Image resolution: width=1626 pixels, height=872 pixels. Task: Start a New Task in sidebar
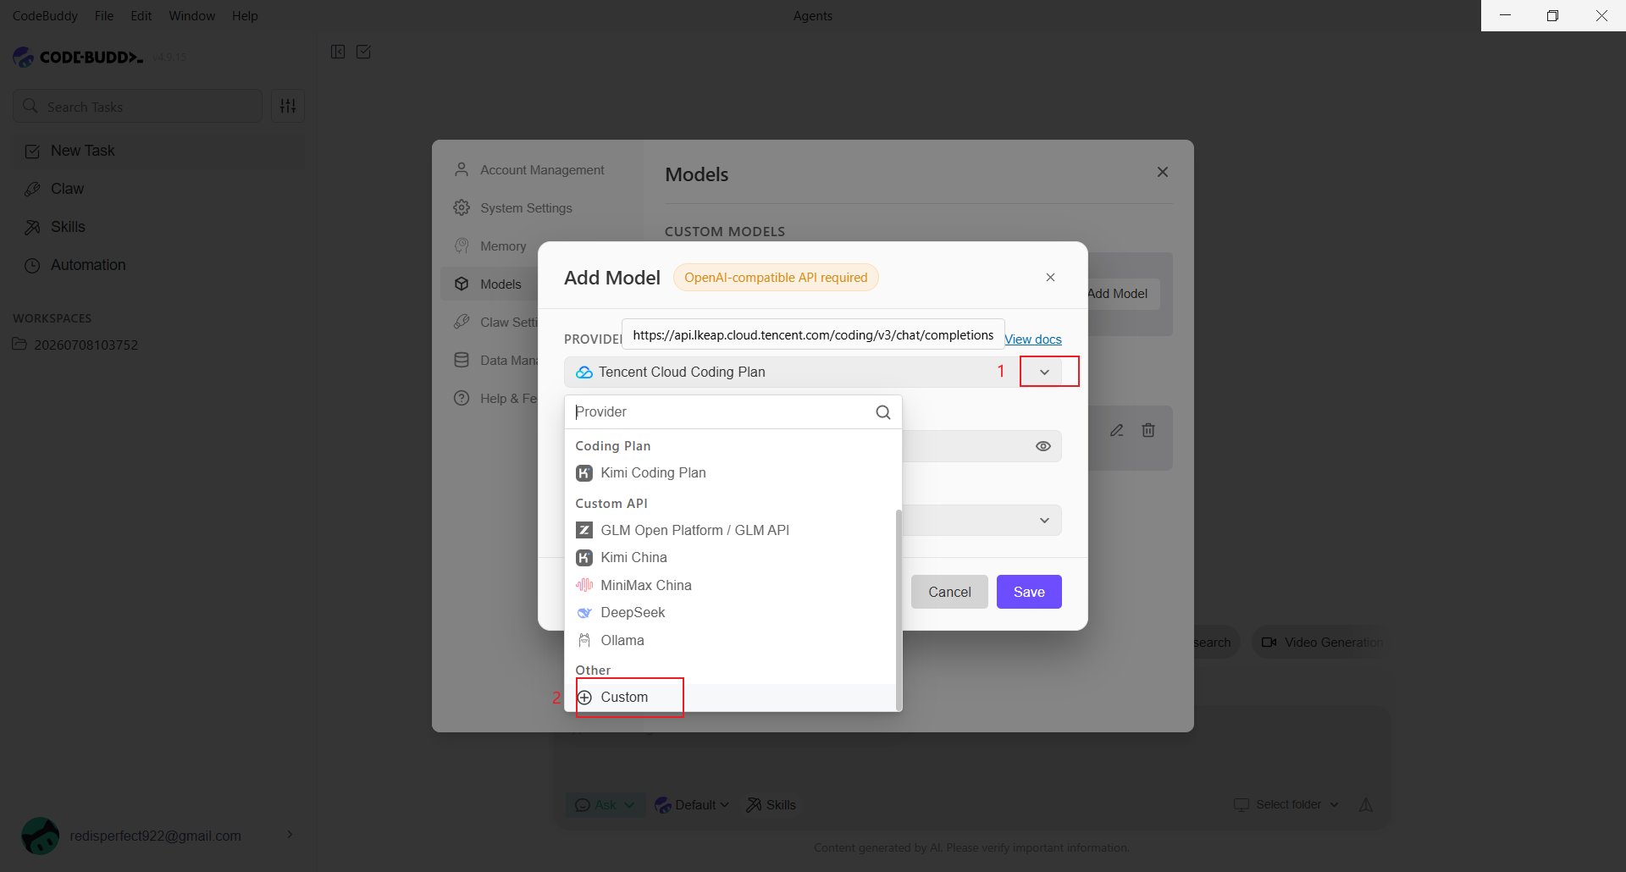tap(159, 151)
